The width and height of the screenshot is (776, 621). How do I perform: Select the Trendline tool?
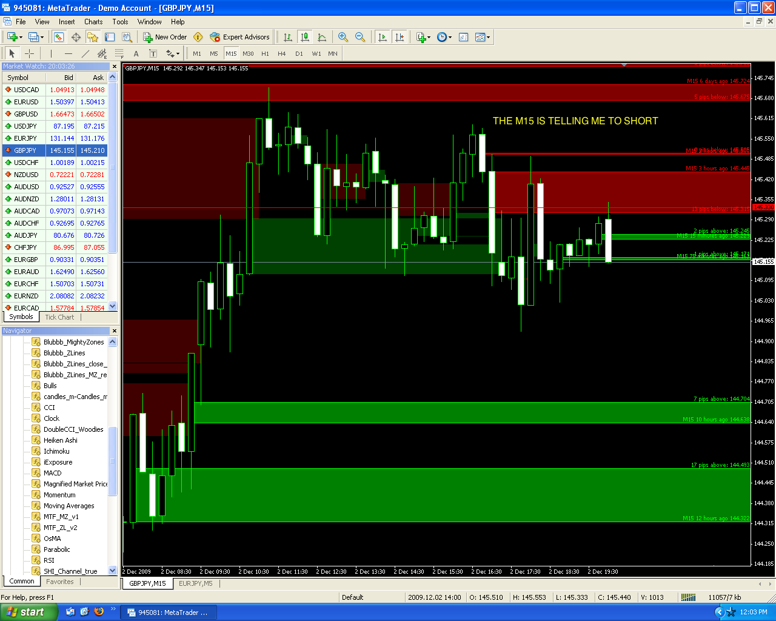[85, 53]
